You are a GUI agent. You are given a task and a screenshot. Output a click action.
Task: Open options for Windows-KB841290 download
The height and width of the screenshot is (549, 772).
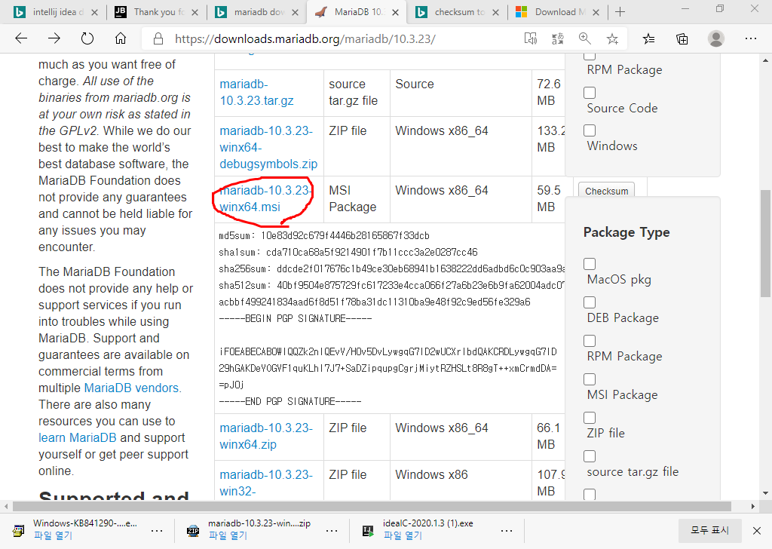(x=157, y=530)
